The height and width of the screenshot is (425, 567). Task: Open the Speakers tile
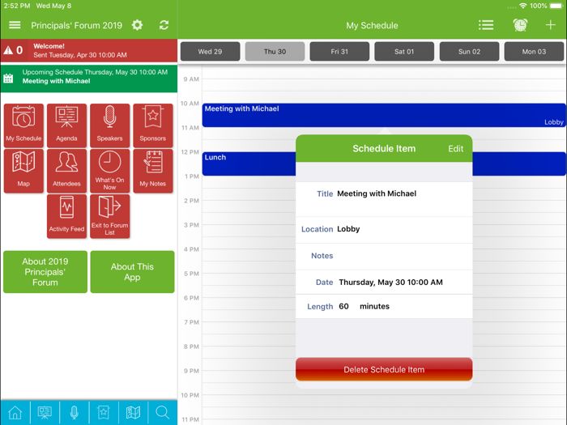[109, 125]
